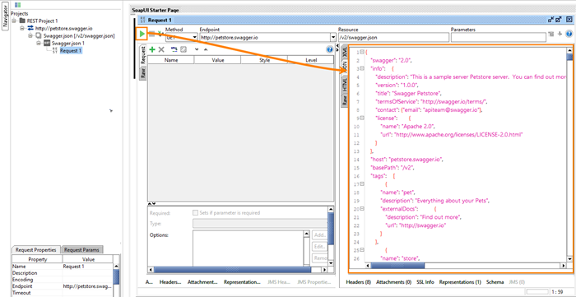Toggle the 'Sets if parameter is required' checkbox
The width and height of the screenshot is (576, 297).
[x=196, y=212]
